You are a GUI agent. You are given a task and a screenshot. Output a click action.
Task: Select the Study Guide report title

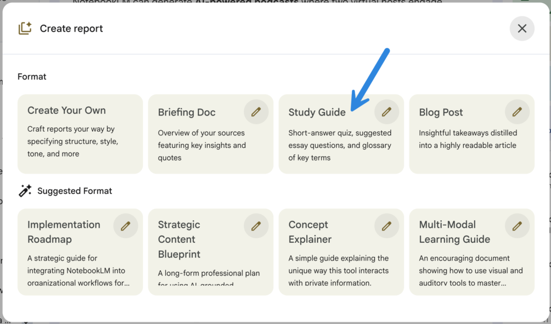point(317,112)
